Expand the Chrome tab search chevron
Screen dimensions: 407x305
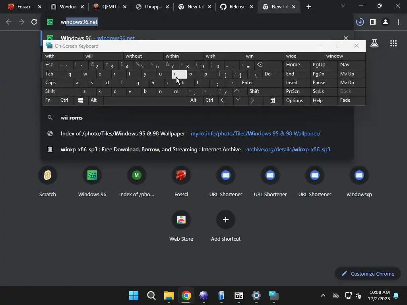click(343, 6)
